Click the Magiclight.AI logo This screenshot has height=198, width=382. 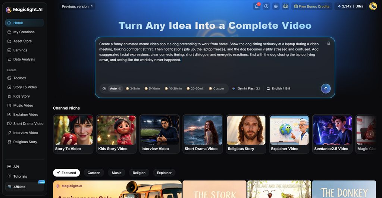24,9
